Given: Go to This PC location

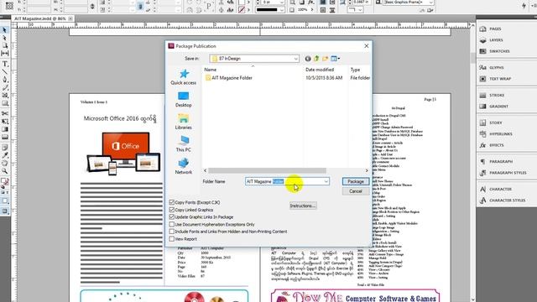Looking at the screenshot, I should 183,143.
